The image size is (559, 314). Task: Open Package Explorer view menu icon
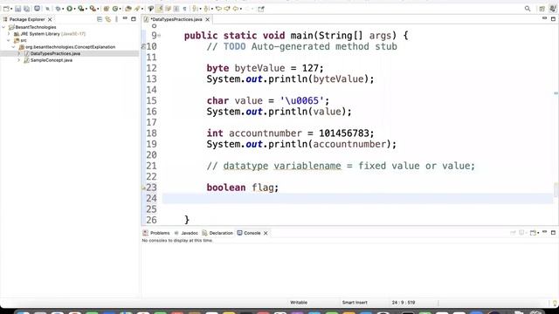click(116, 19)
